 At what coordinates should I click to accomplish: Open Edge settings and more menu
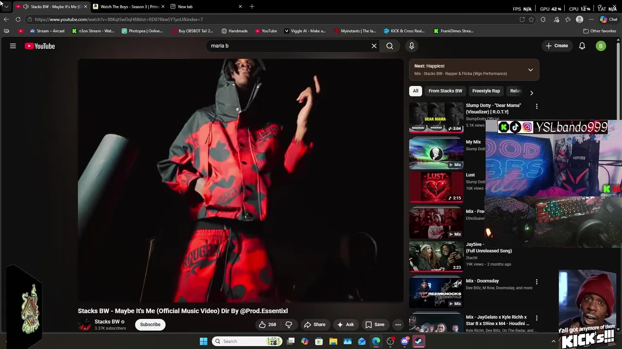pos(591,19)
